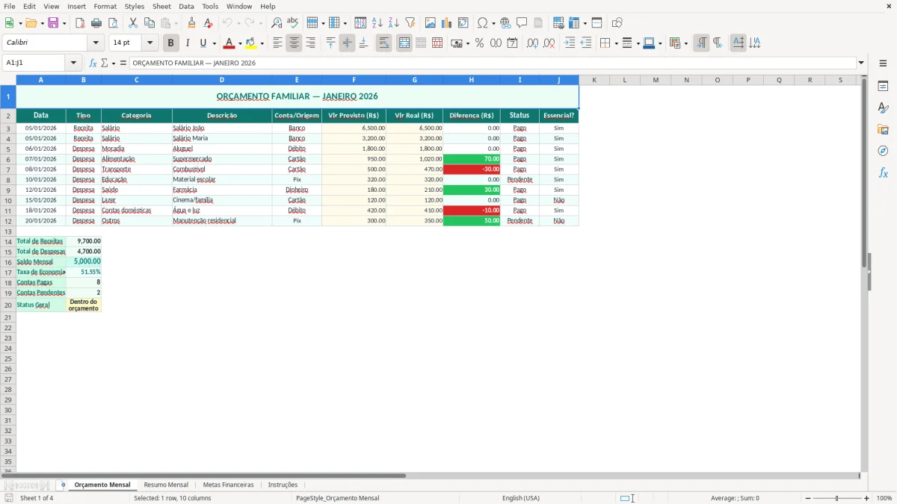Click the Clear Direct Formatting icon

209,23
